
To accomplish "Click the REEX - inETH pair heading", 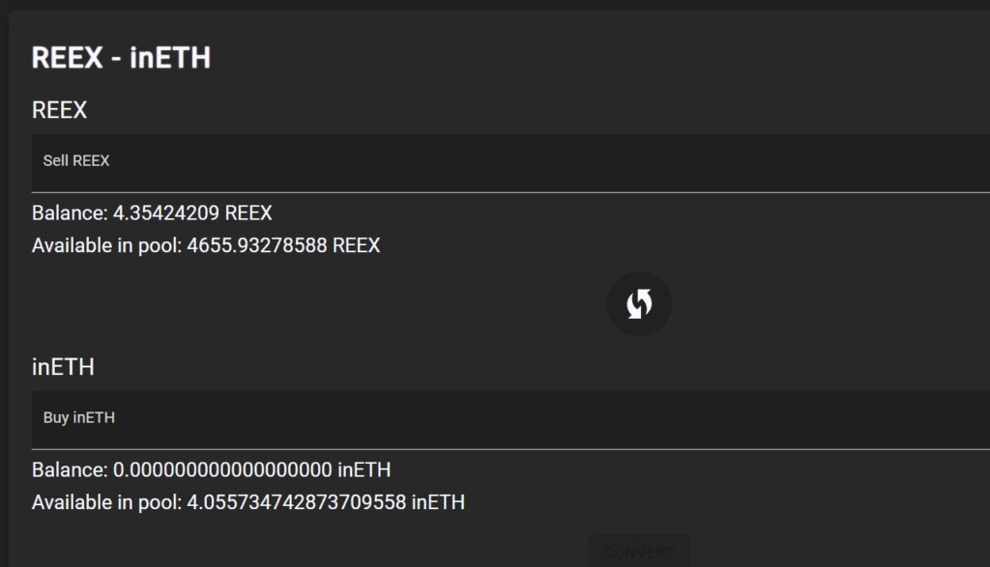I will 121,58.
